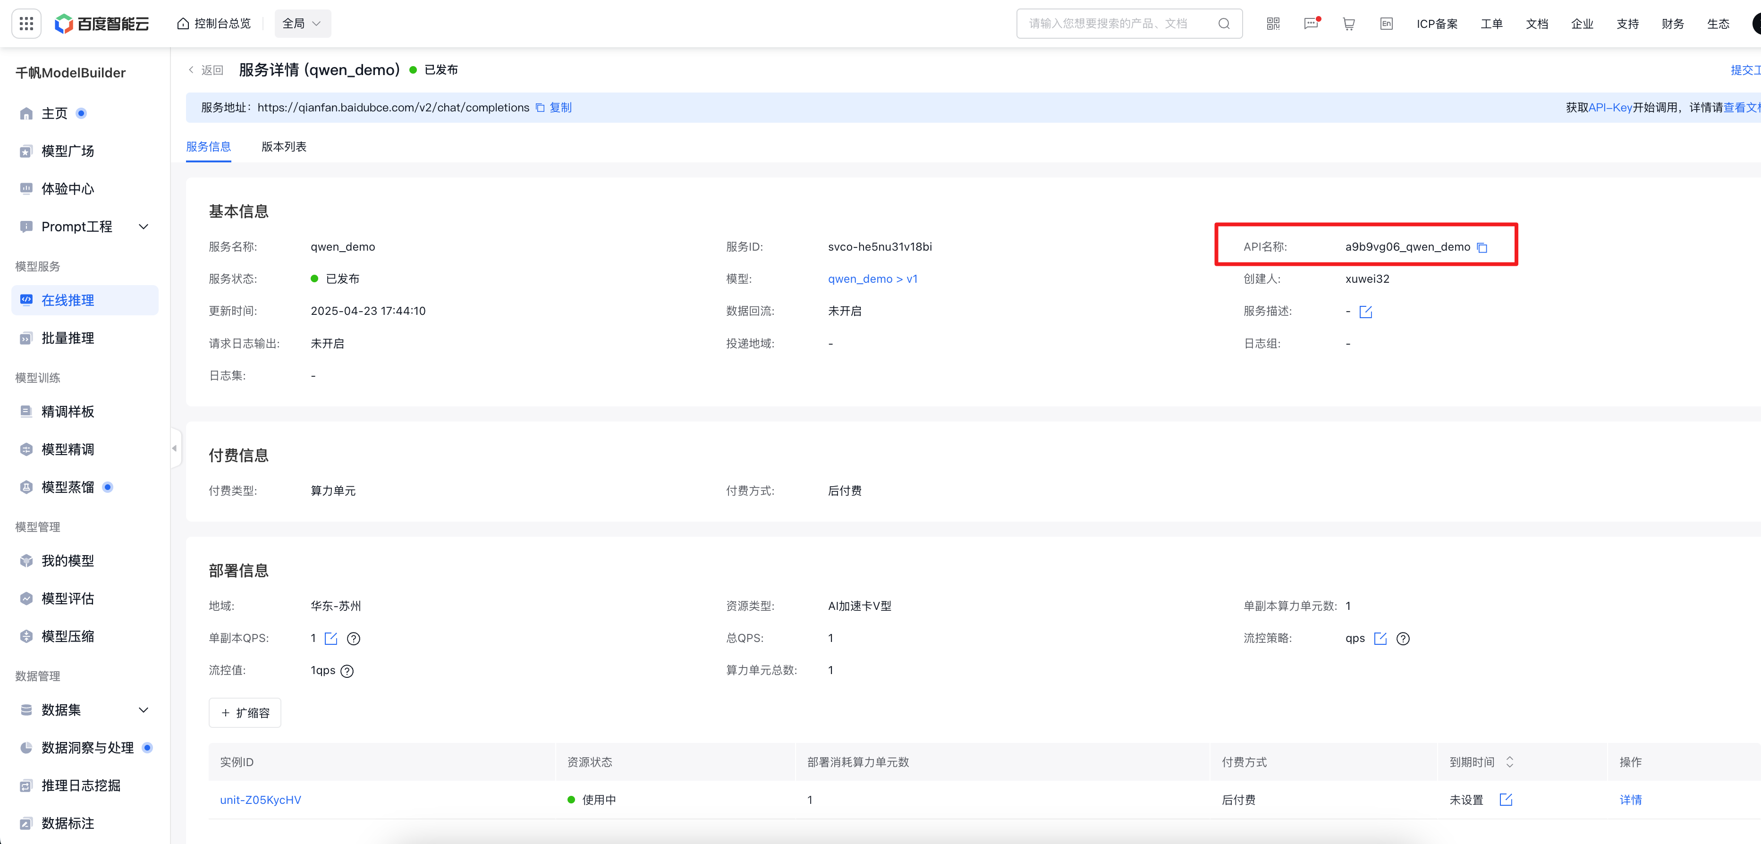Expand Prompt工程 submenu chevron
1761x844 pixels.
tap(144, 226)
